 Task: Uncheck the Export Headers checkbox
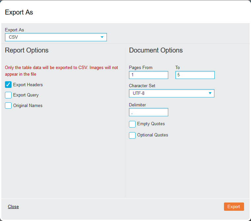tap(8, 85)
